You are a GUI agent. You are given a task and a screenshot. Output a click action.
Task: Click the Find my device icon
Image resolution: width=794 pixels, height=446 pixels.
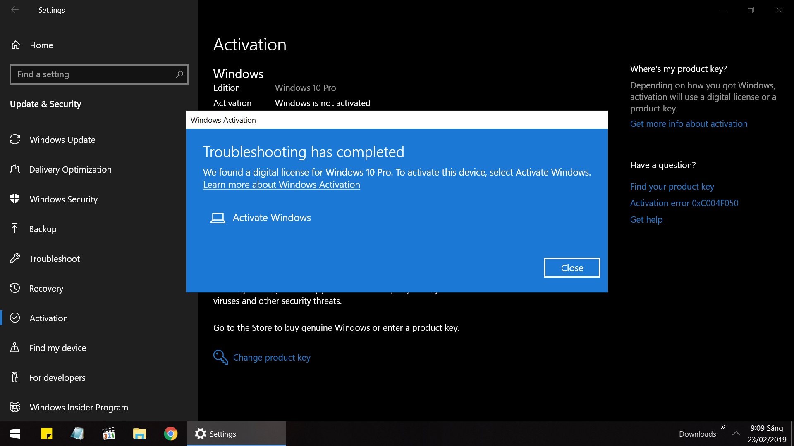click(x=15, y=348)
